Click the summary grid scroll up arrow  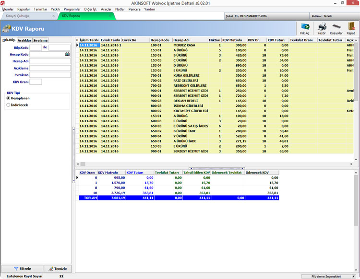tap(356, 173)
